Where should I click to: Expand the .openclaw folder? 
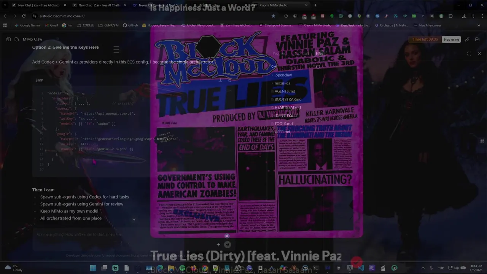283,75
